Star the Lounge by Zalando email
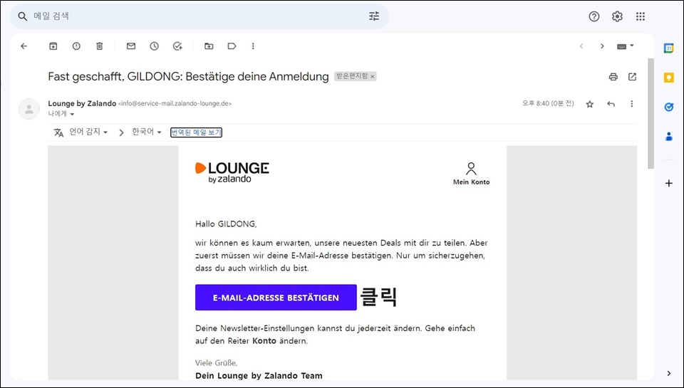684x388 pixels. [x=590, y=104]
